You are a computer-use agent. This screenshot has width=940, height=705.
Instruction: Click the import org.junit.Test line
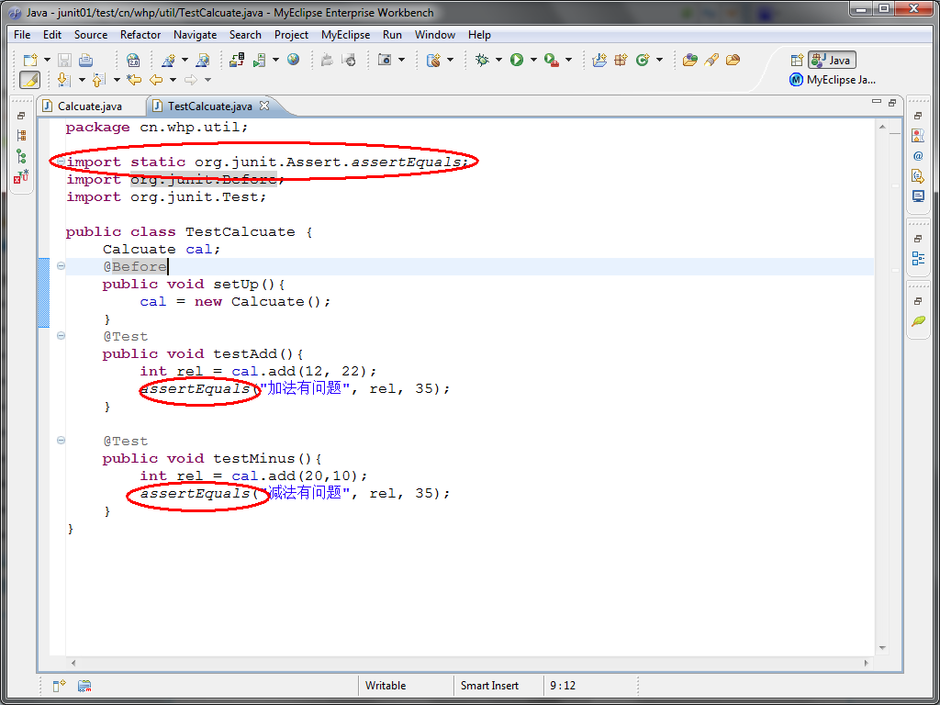coord(166,196)
